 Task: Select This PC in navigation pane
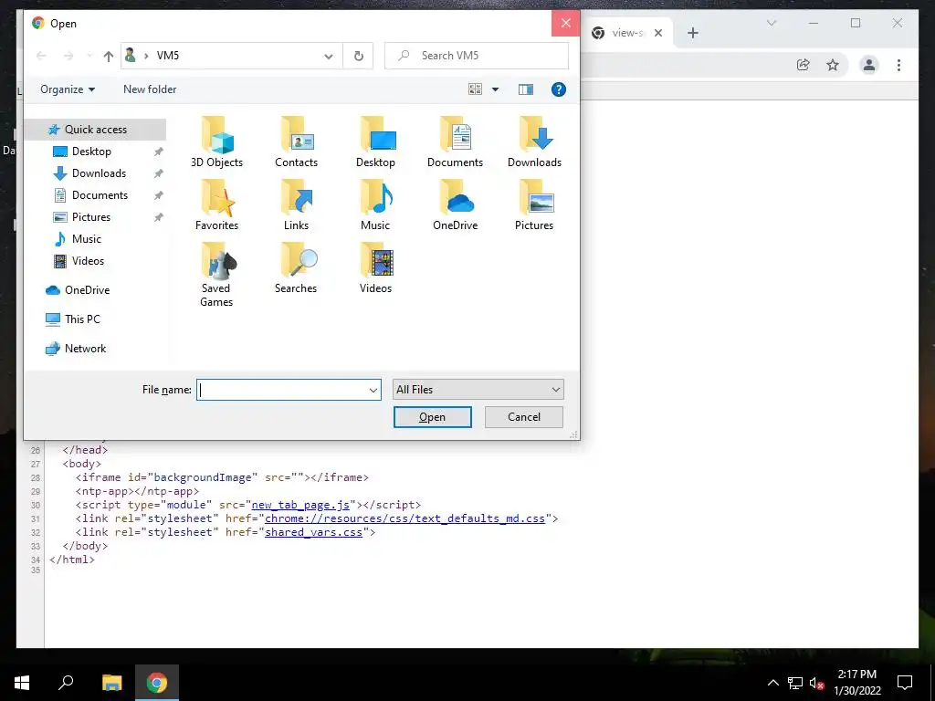[82, 319]
